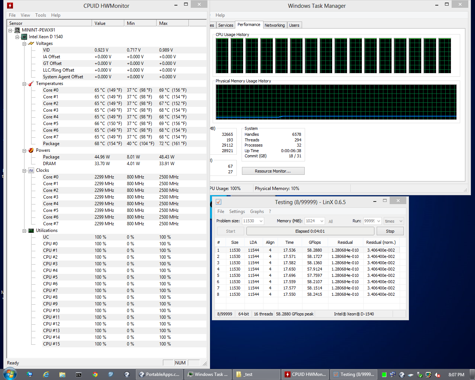Click the Powers flame icon

pos(31,150)
